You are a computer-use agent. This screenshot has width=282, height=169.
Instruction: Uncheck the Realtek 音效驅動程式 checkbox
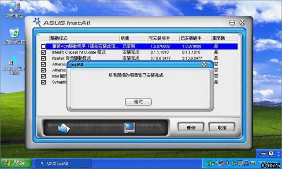pyautogui.click(x=43, y=58)
